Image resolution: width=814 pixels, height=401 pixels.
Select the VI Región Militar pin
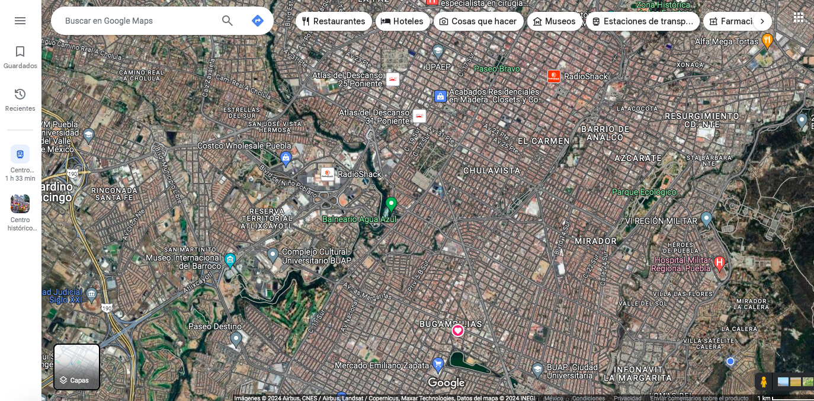click(x=706, y=220)
